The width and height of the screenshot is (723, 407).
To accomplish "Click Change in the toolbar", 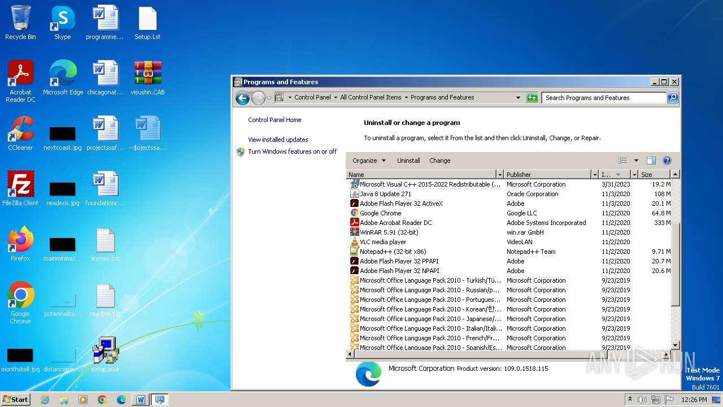I will pos(440,161).
